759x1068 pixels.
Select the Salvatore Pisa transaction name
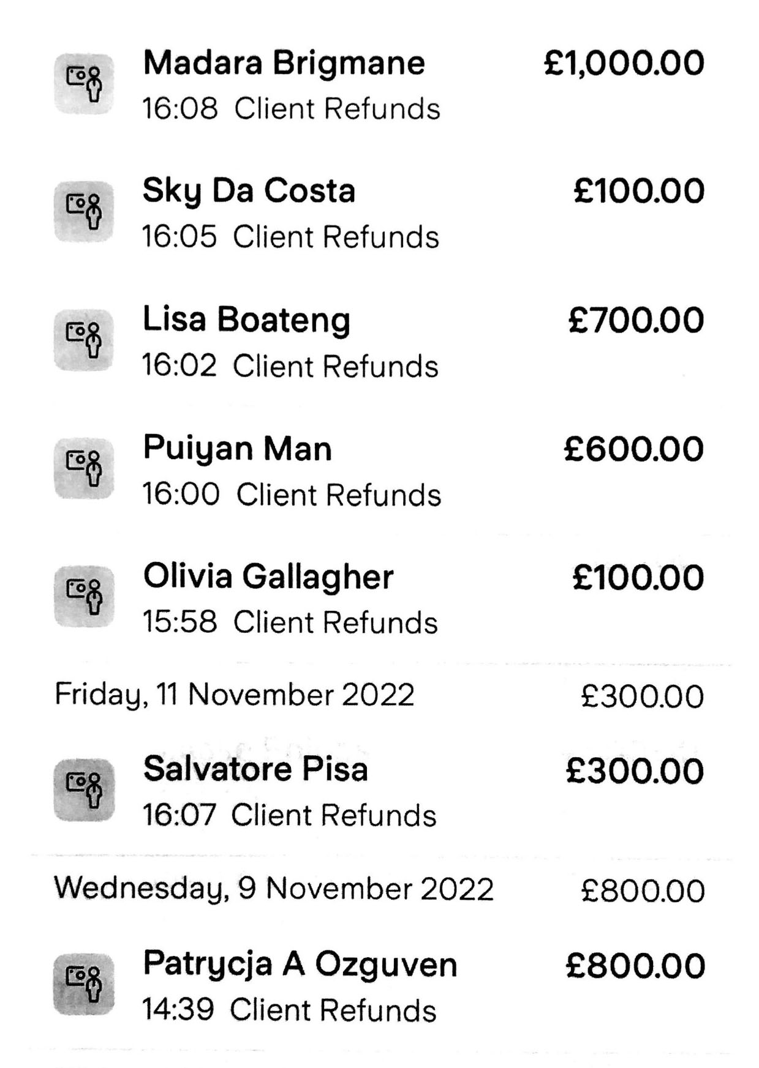[255, 769]
